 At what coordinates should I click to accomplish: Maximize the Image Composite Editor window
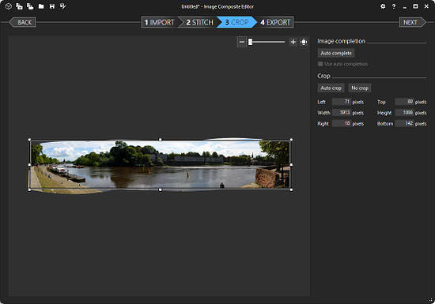pyautogui.click(x=415, y=6)
